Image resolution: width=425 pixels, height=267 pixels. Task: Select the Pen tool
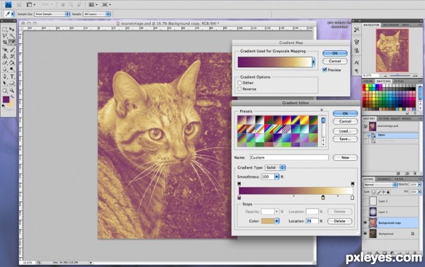pyautogui.click(x=5, y=77)
